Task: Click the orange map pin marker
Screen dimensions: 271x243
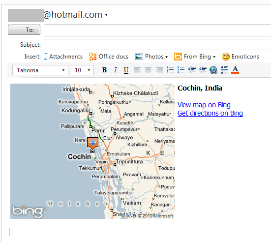Action: [x=92, y=143]
